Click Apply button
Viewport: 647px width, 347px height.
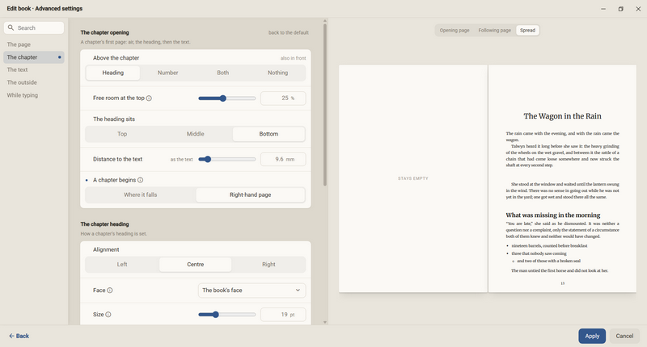pyautogui.click(x=592, y=336)
